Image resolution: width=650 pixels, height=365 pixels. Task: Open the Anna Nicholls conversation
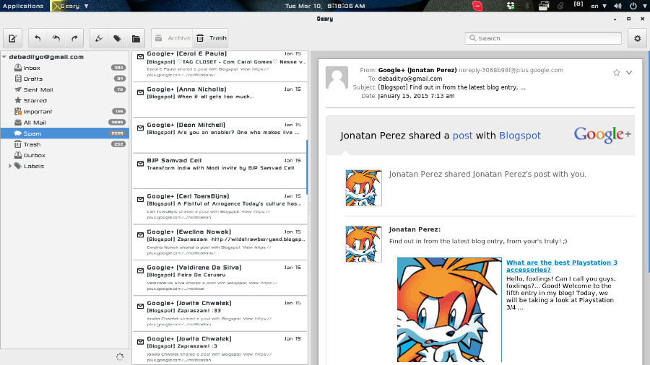220,100
